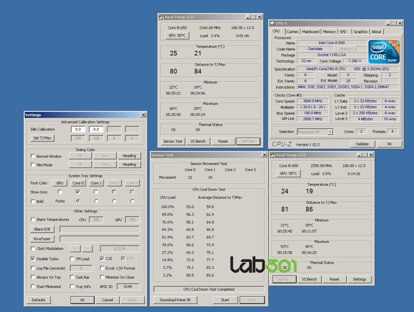Click Reset in the top Real Temp window
Image resolution: width=414 pixels, height=312 pixels.
223,141
